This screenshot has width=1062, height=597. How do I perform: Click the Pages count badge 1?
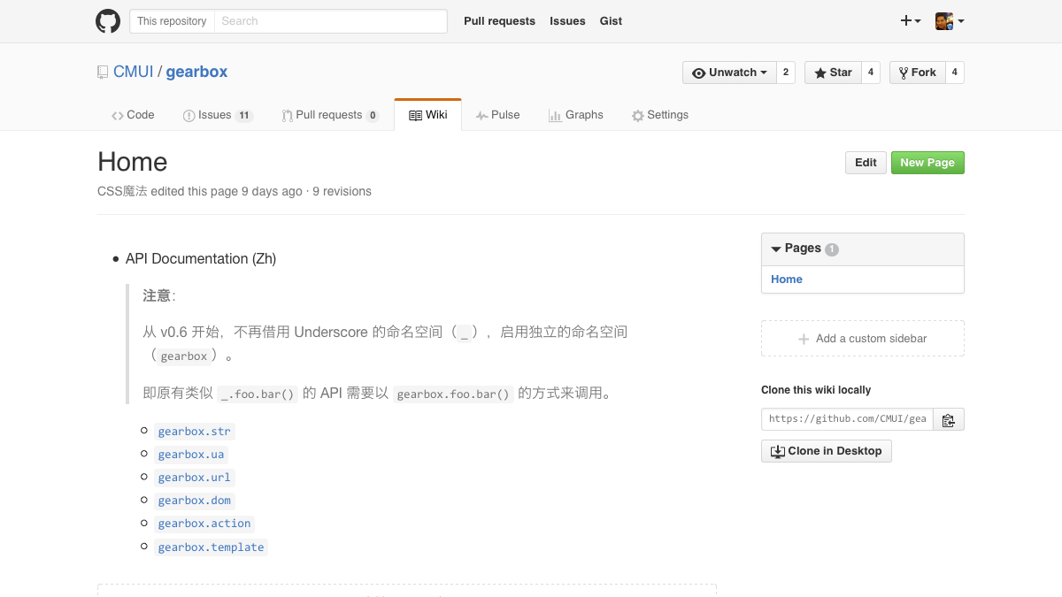pyautogui.click(x=832, y=249)
